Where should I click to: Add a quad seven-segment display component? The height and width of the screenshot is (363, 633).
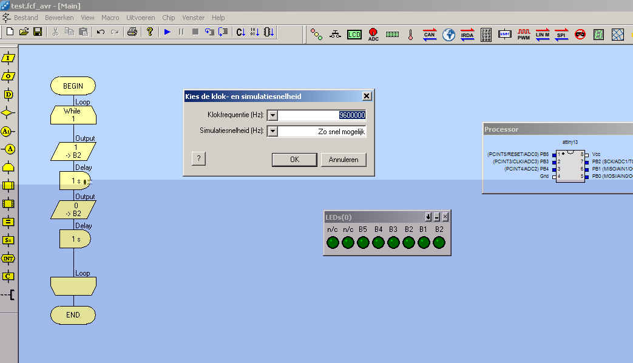coord(392,35)
